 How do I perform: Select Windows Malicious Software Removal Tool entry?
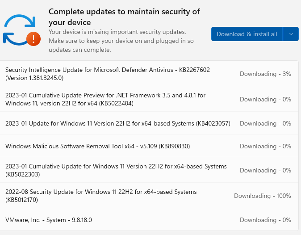point(98,146)
